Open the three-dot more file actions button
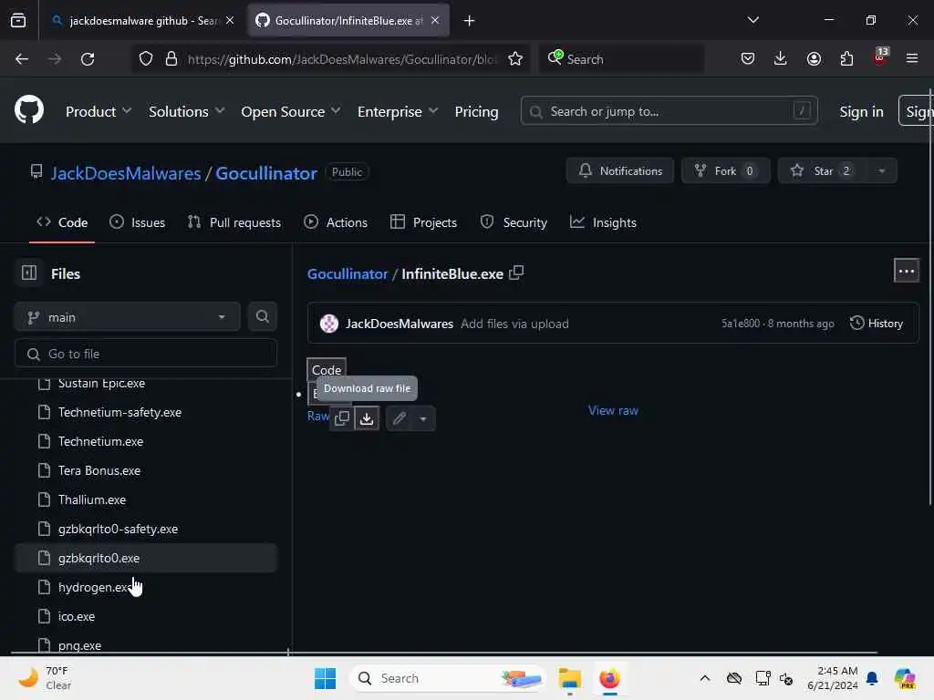The width and height of the screenshot is (934, 700). (x=906, y=271)
